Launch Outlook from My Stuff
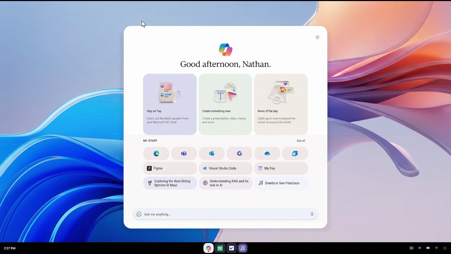This screenshot has height=254, width=451. pyautogui.click(x=212, y=153)
